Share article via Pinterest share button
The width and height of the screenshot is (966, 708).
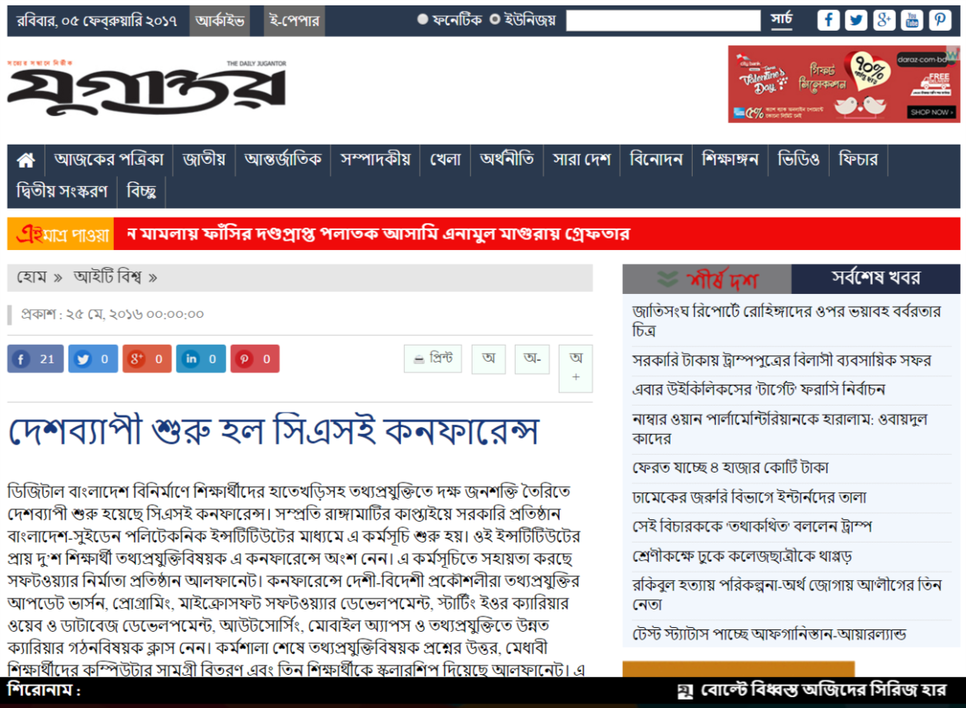coord(254,359)
